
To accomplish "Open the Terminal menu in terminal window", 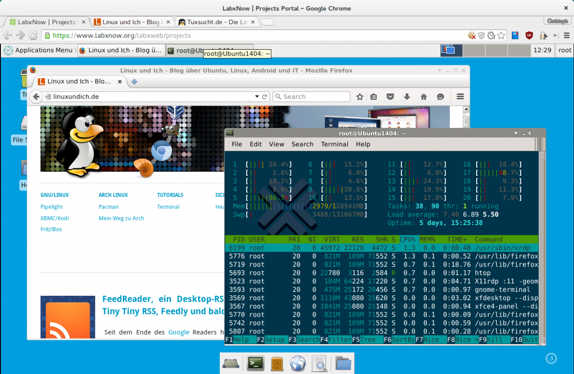I will coord(335,144).
